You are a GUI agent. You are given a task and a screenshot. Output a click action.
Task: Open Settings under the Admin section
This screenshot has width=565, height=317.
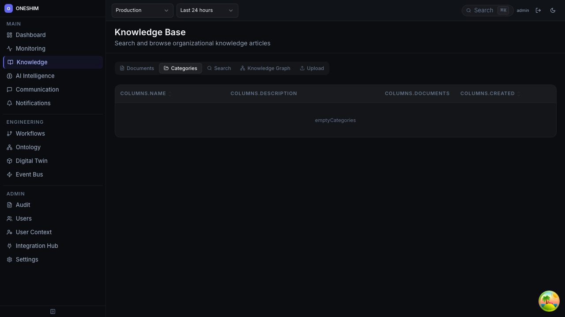[x=27, y=259]
